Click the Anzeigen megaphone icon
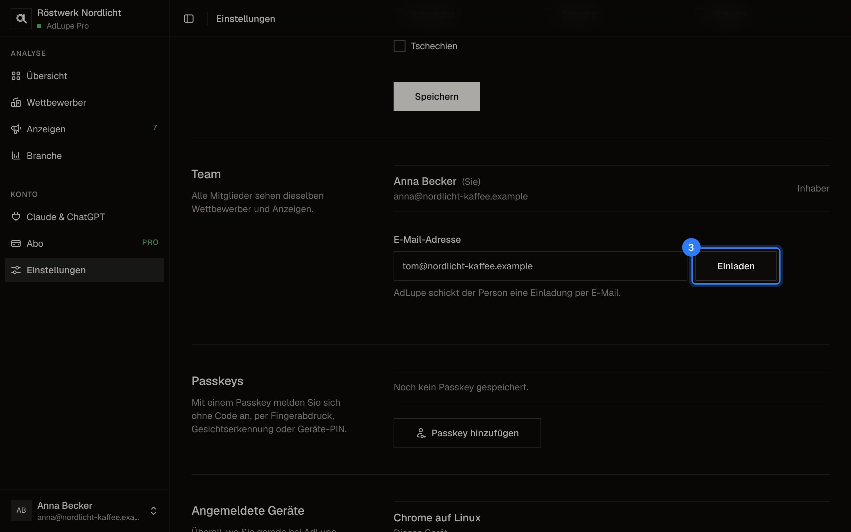The width and height of the screenshot is (851, 532). (x=16, y=129)
